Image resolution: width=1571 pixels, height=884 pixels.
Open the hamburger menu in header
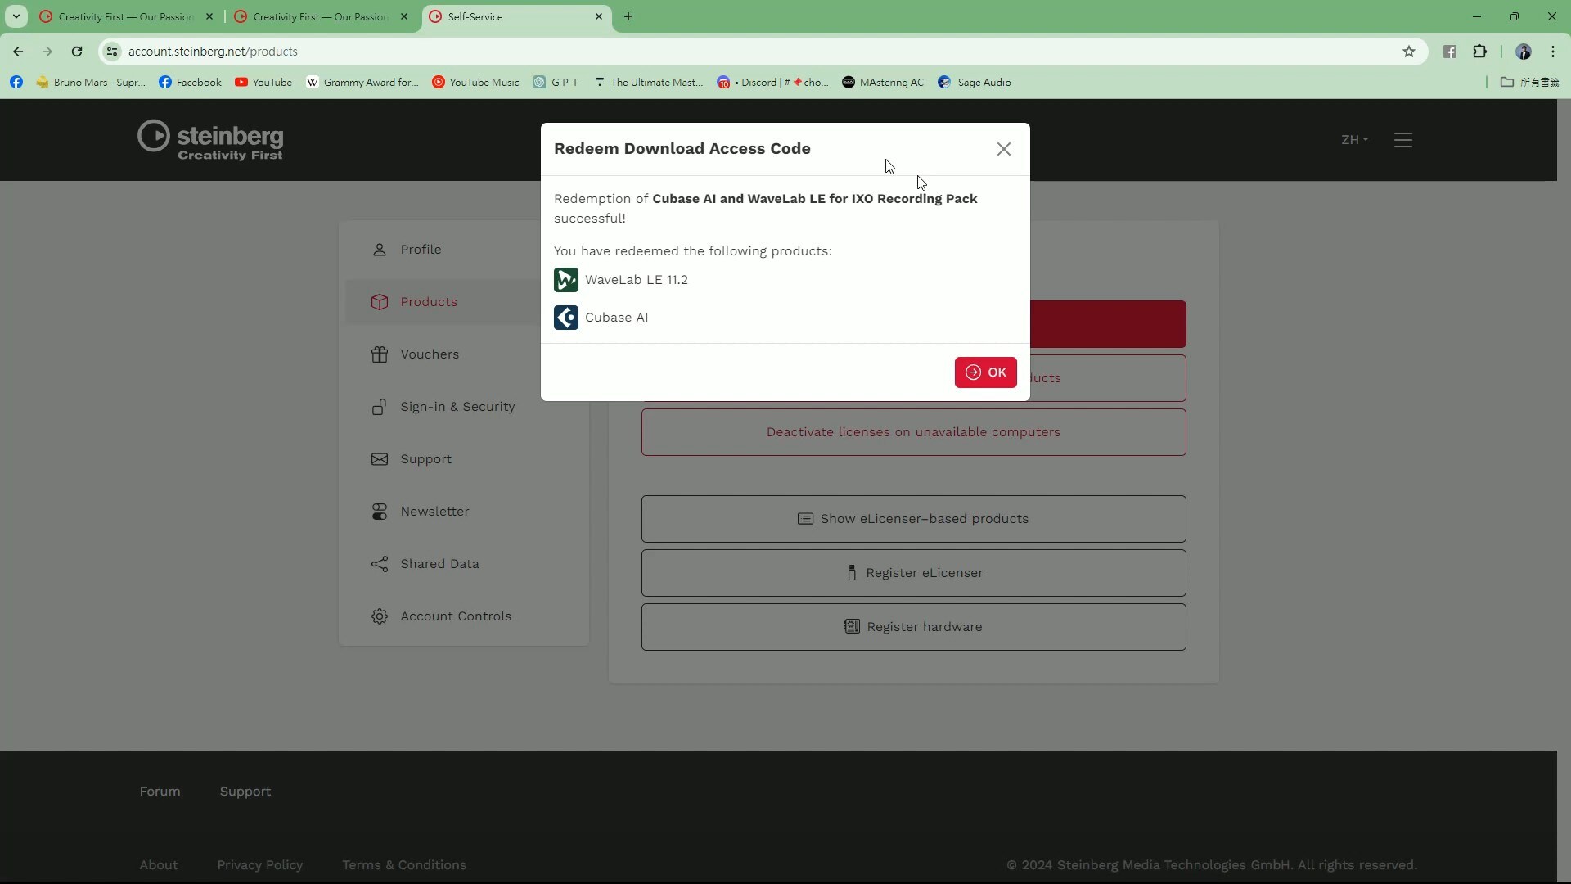coord(1402,140)
